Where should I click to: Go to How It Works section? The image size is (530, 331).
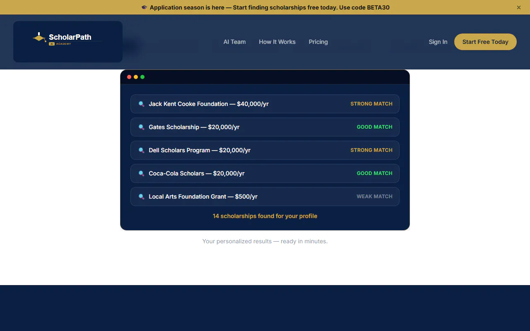(x=277, y=42)
